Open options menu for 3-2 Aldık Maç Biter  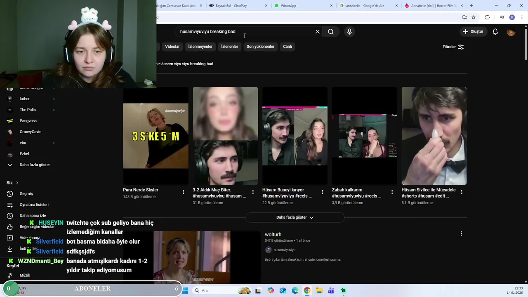[x=253, y=192]
